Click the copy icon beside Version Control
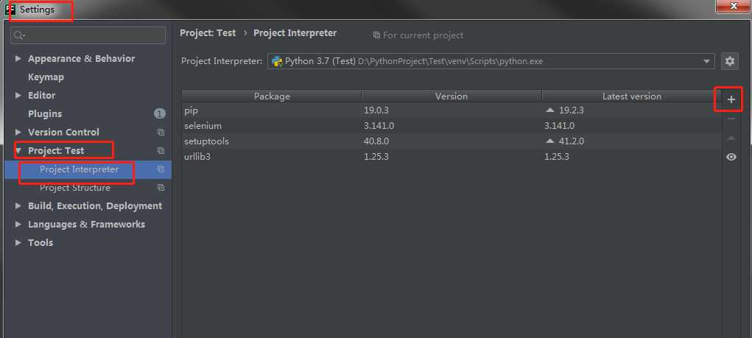Viewport: 752px width, 338px height. 161,133
